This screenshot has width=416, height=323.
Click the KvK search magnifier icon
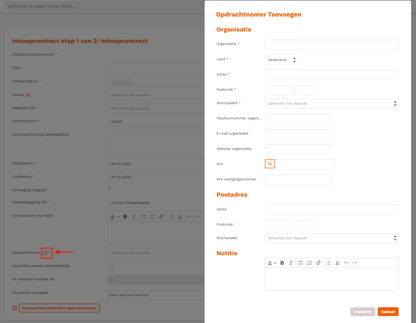[x=270, y=164]
